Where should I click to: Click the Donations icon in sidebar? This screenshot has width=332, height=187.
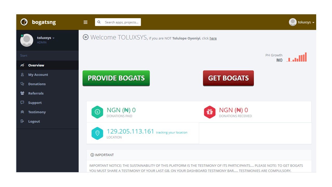(22, 84)
